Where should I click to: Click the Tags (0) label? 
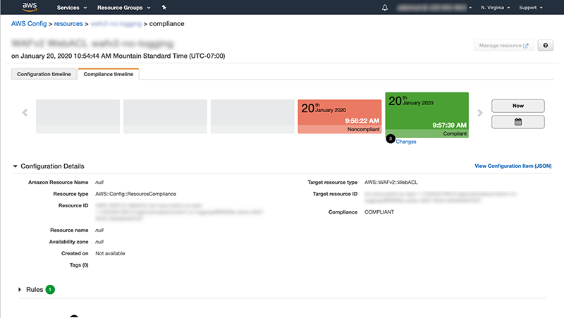(x=79, y=265)
